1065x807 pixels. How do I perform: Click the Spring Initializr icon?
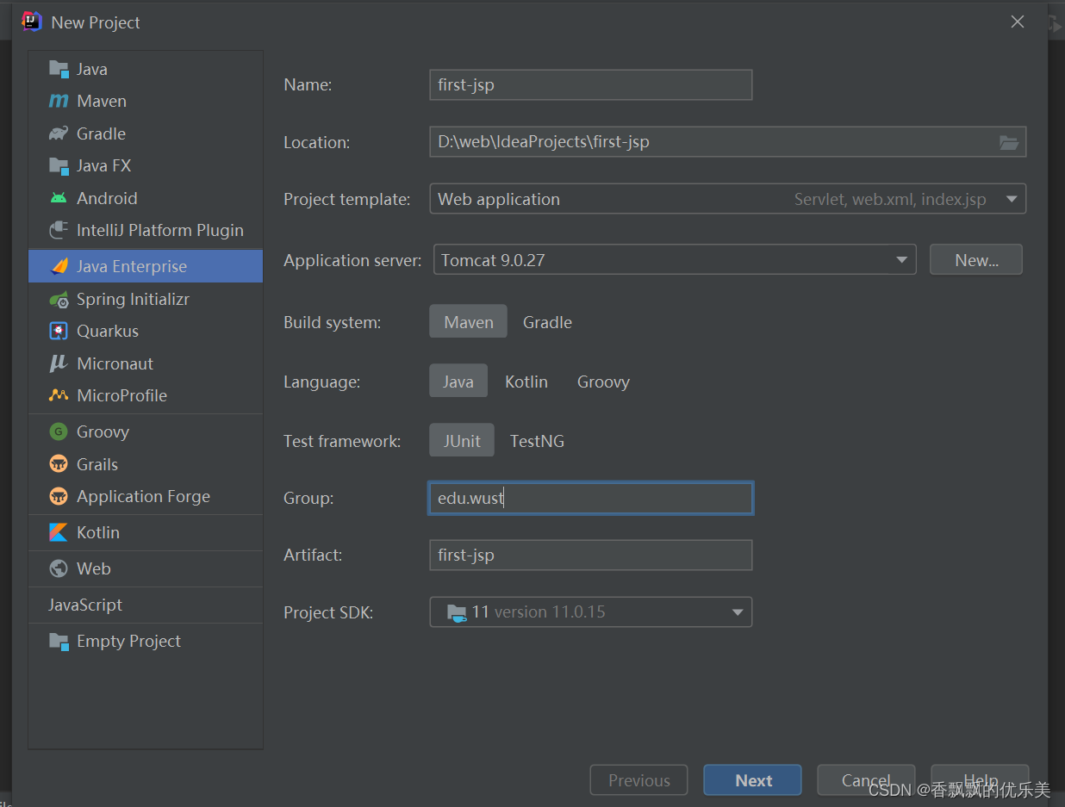59,299
